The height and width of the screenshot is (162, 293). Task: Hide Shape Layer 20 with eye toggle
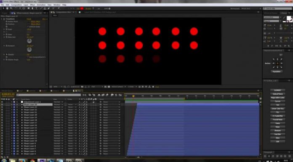(x=2, y=115)
